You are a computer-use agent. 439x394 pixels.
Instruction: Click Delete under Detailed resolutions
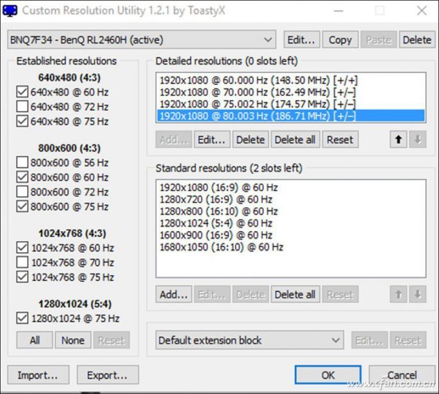point(251,139)
